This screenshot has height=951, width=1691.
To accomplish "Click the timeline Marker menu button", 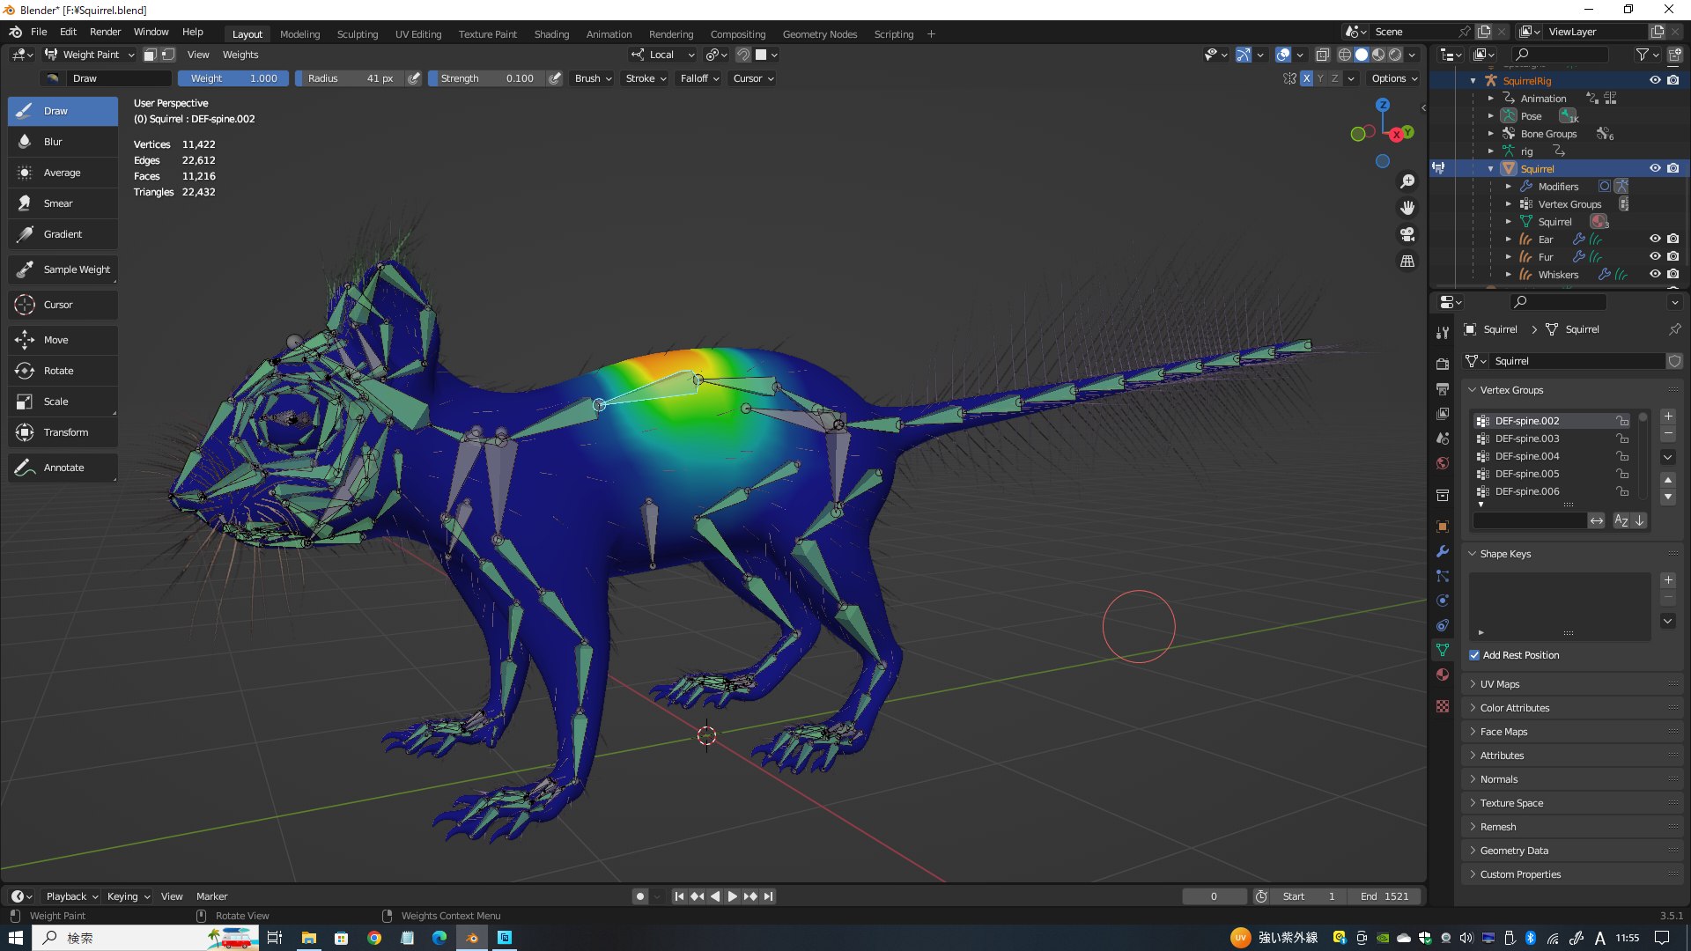I will pyautogui.click(x=211, y=896).
